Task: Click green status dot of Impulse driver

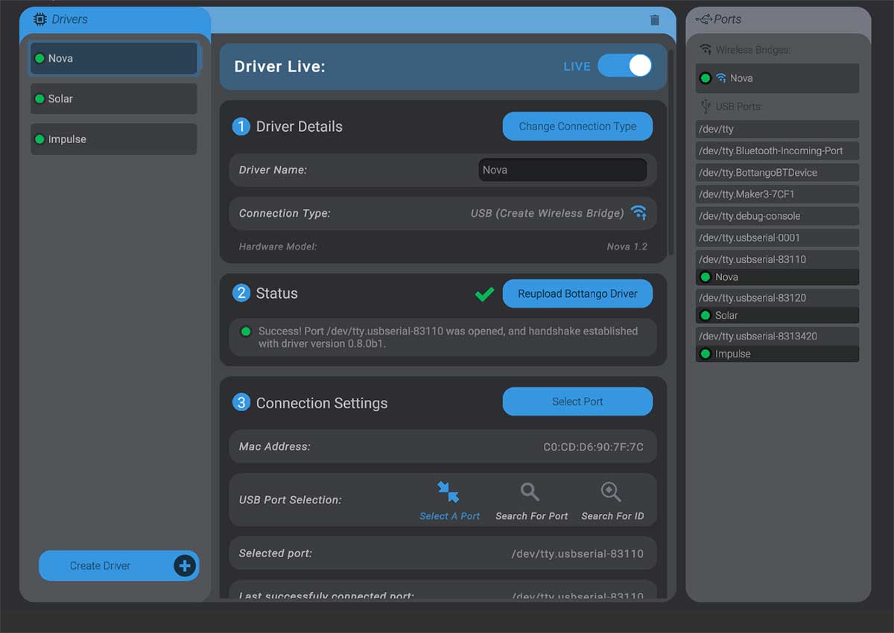Action: [39, 139]
